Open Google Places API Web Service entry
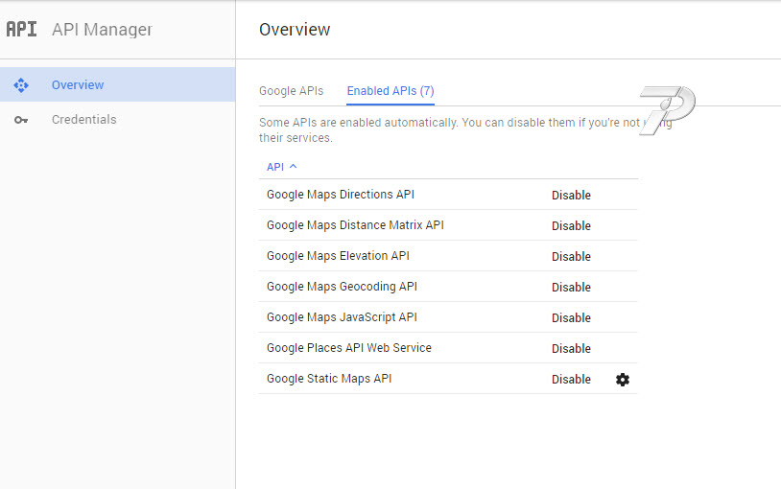 tap(349, 348)
